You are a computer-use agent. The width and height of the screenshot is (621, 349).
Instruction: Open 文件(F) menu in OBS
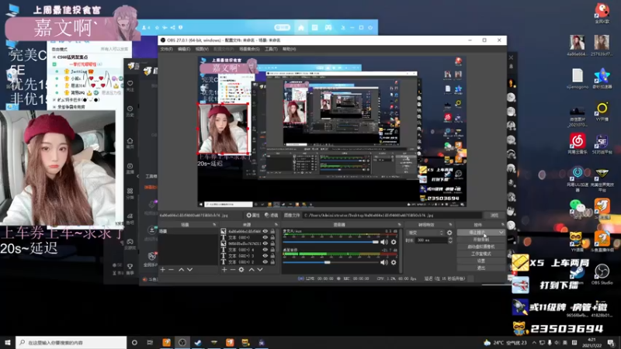[x=166, y=49]
